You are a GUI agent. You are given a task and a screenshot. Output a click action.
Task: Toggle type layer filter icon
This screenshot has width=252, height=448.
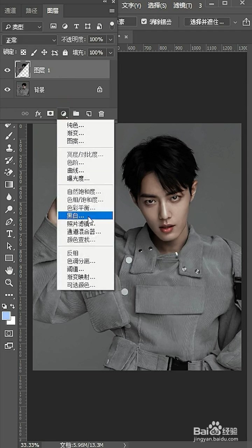tap(76, 26)
